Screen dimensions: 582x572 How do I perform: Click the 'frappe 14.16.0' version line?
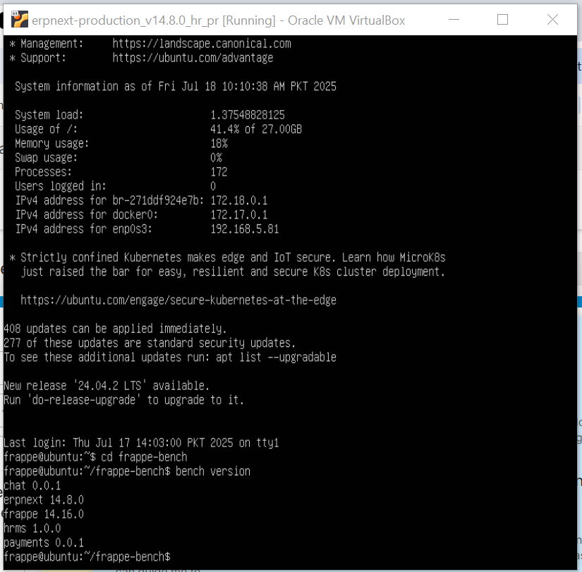coord(44,514)
